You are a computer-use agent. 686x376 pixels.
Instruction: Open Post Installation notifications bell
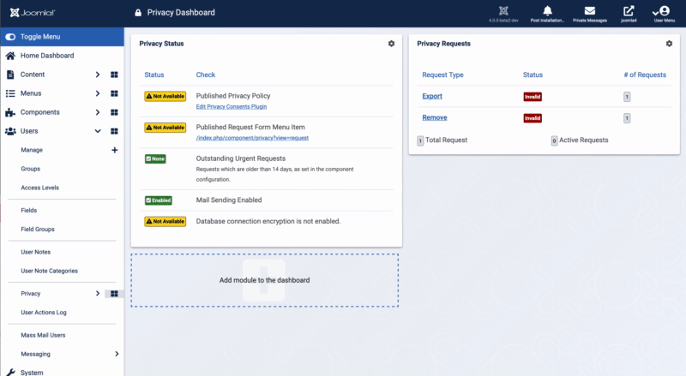coord(547,11)
